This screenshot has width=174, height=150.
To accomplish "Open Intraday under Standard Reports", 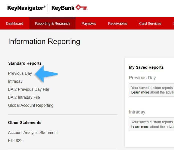I will (x=15, y=81).
